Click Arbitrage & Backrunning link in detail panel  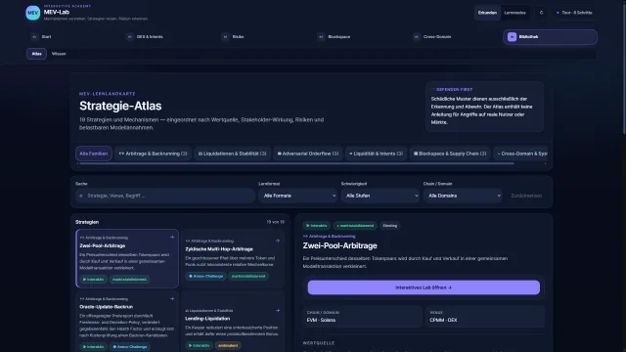click(329, 237)
